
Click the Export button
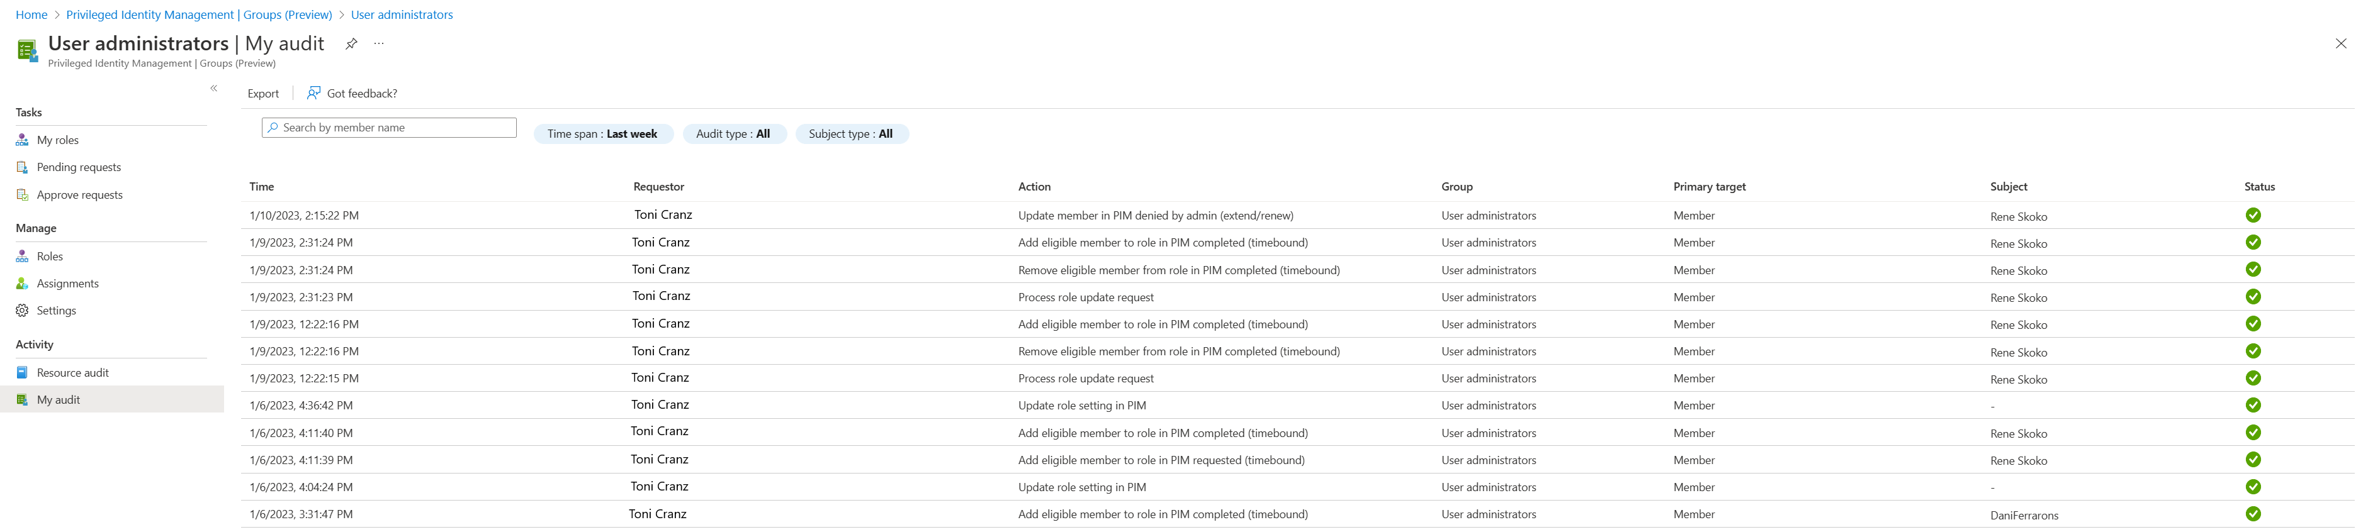pos(263,94)
